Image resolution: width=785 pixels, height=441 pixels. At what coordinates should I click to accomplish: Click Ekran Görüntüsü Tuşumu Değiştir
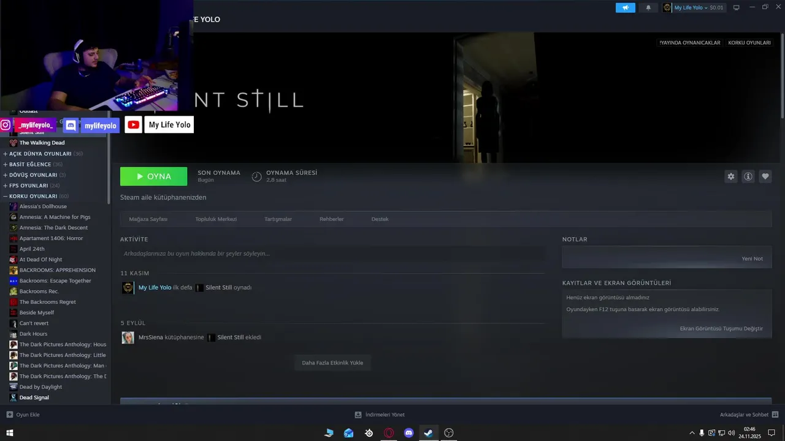tap(721, 328)
